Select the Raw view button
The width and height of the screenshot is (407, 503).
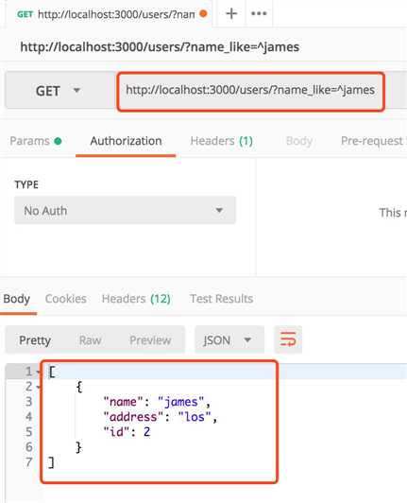[90, 340]
